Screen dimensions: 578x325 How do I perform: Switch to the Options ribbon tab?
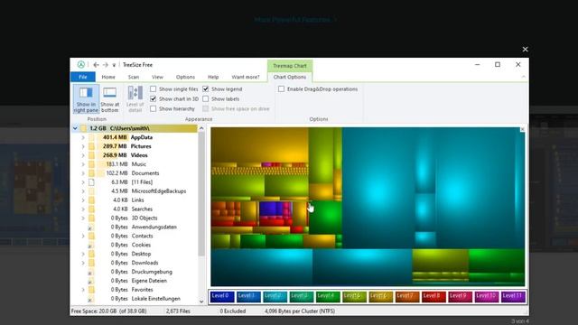[x=185, y=77]
